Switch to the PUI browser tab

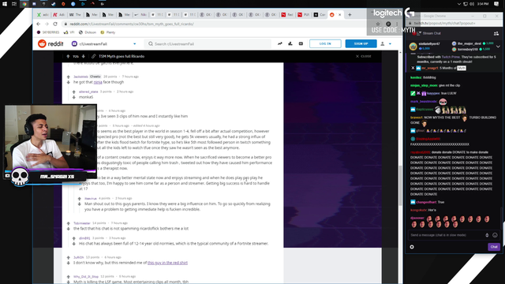click(x=303, y=15)
